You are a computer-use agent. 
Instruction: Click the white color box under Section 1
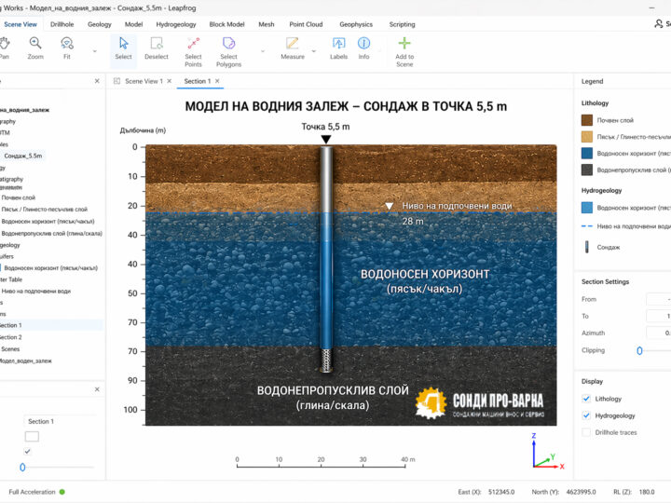click(32, 436)
